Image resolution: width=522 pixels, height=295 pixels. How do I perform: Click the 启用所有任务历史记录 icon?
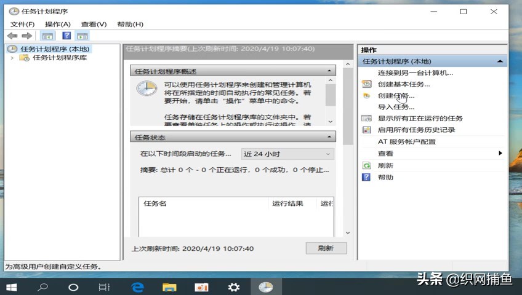pos(366,130)
